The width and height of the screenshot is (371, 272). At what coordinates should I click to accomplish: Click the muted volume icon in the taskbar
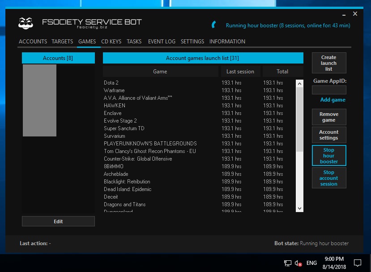[298, 263]
